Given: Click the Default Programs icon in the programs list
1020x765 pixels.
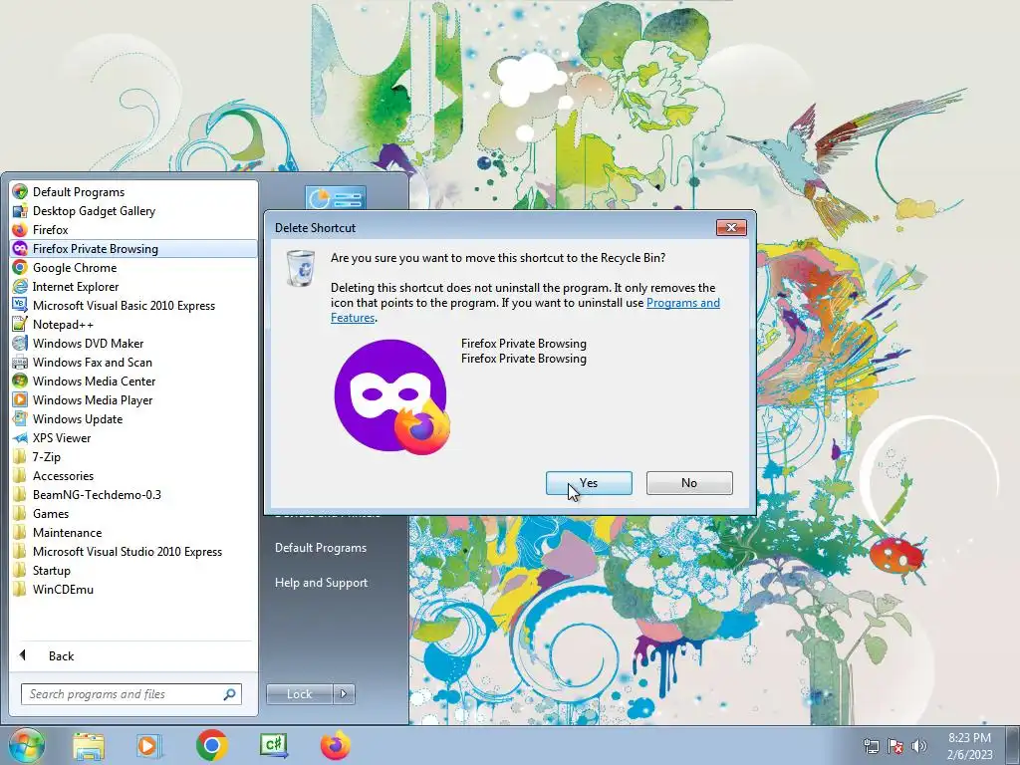Looking at the screenshot, I should click(x=20, y=192).
